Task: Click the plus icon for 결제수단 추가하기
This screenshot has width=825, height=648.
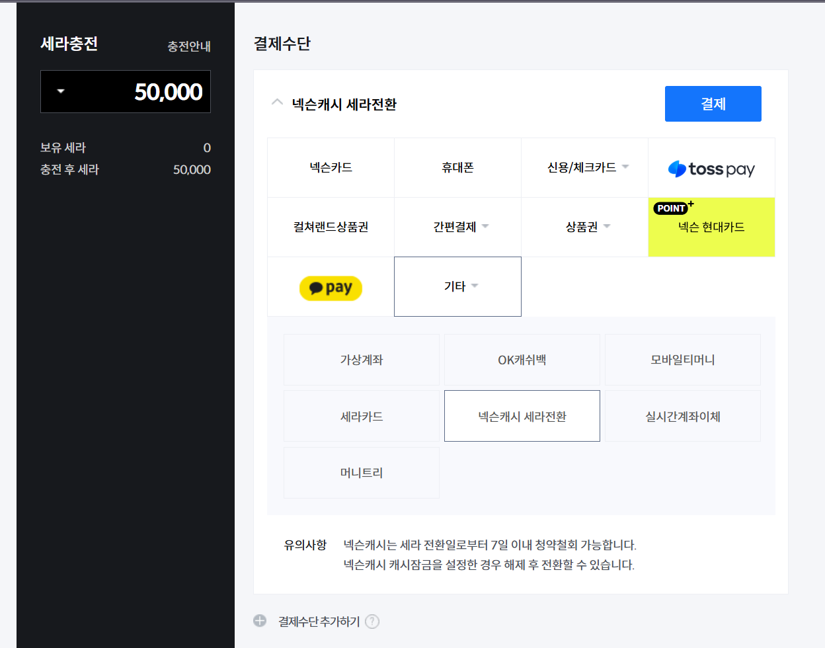Action: tap(260, 621)
